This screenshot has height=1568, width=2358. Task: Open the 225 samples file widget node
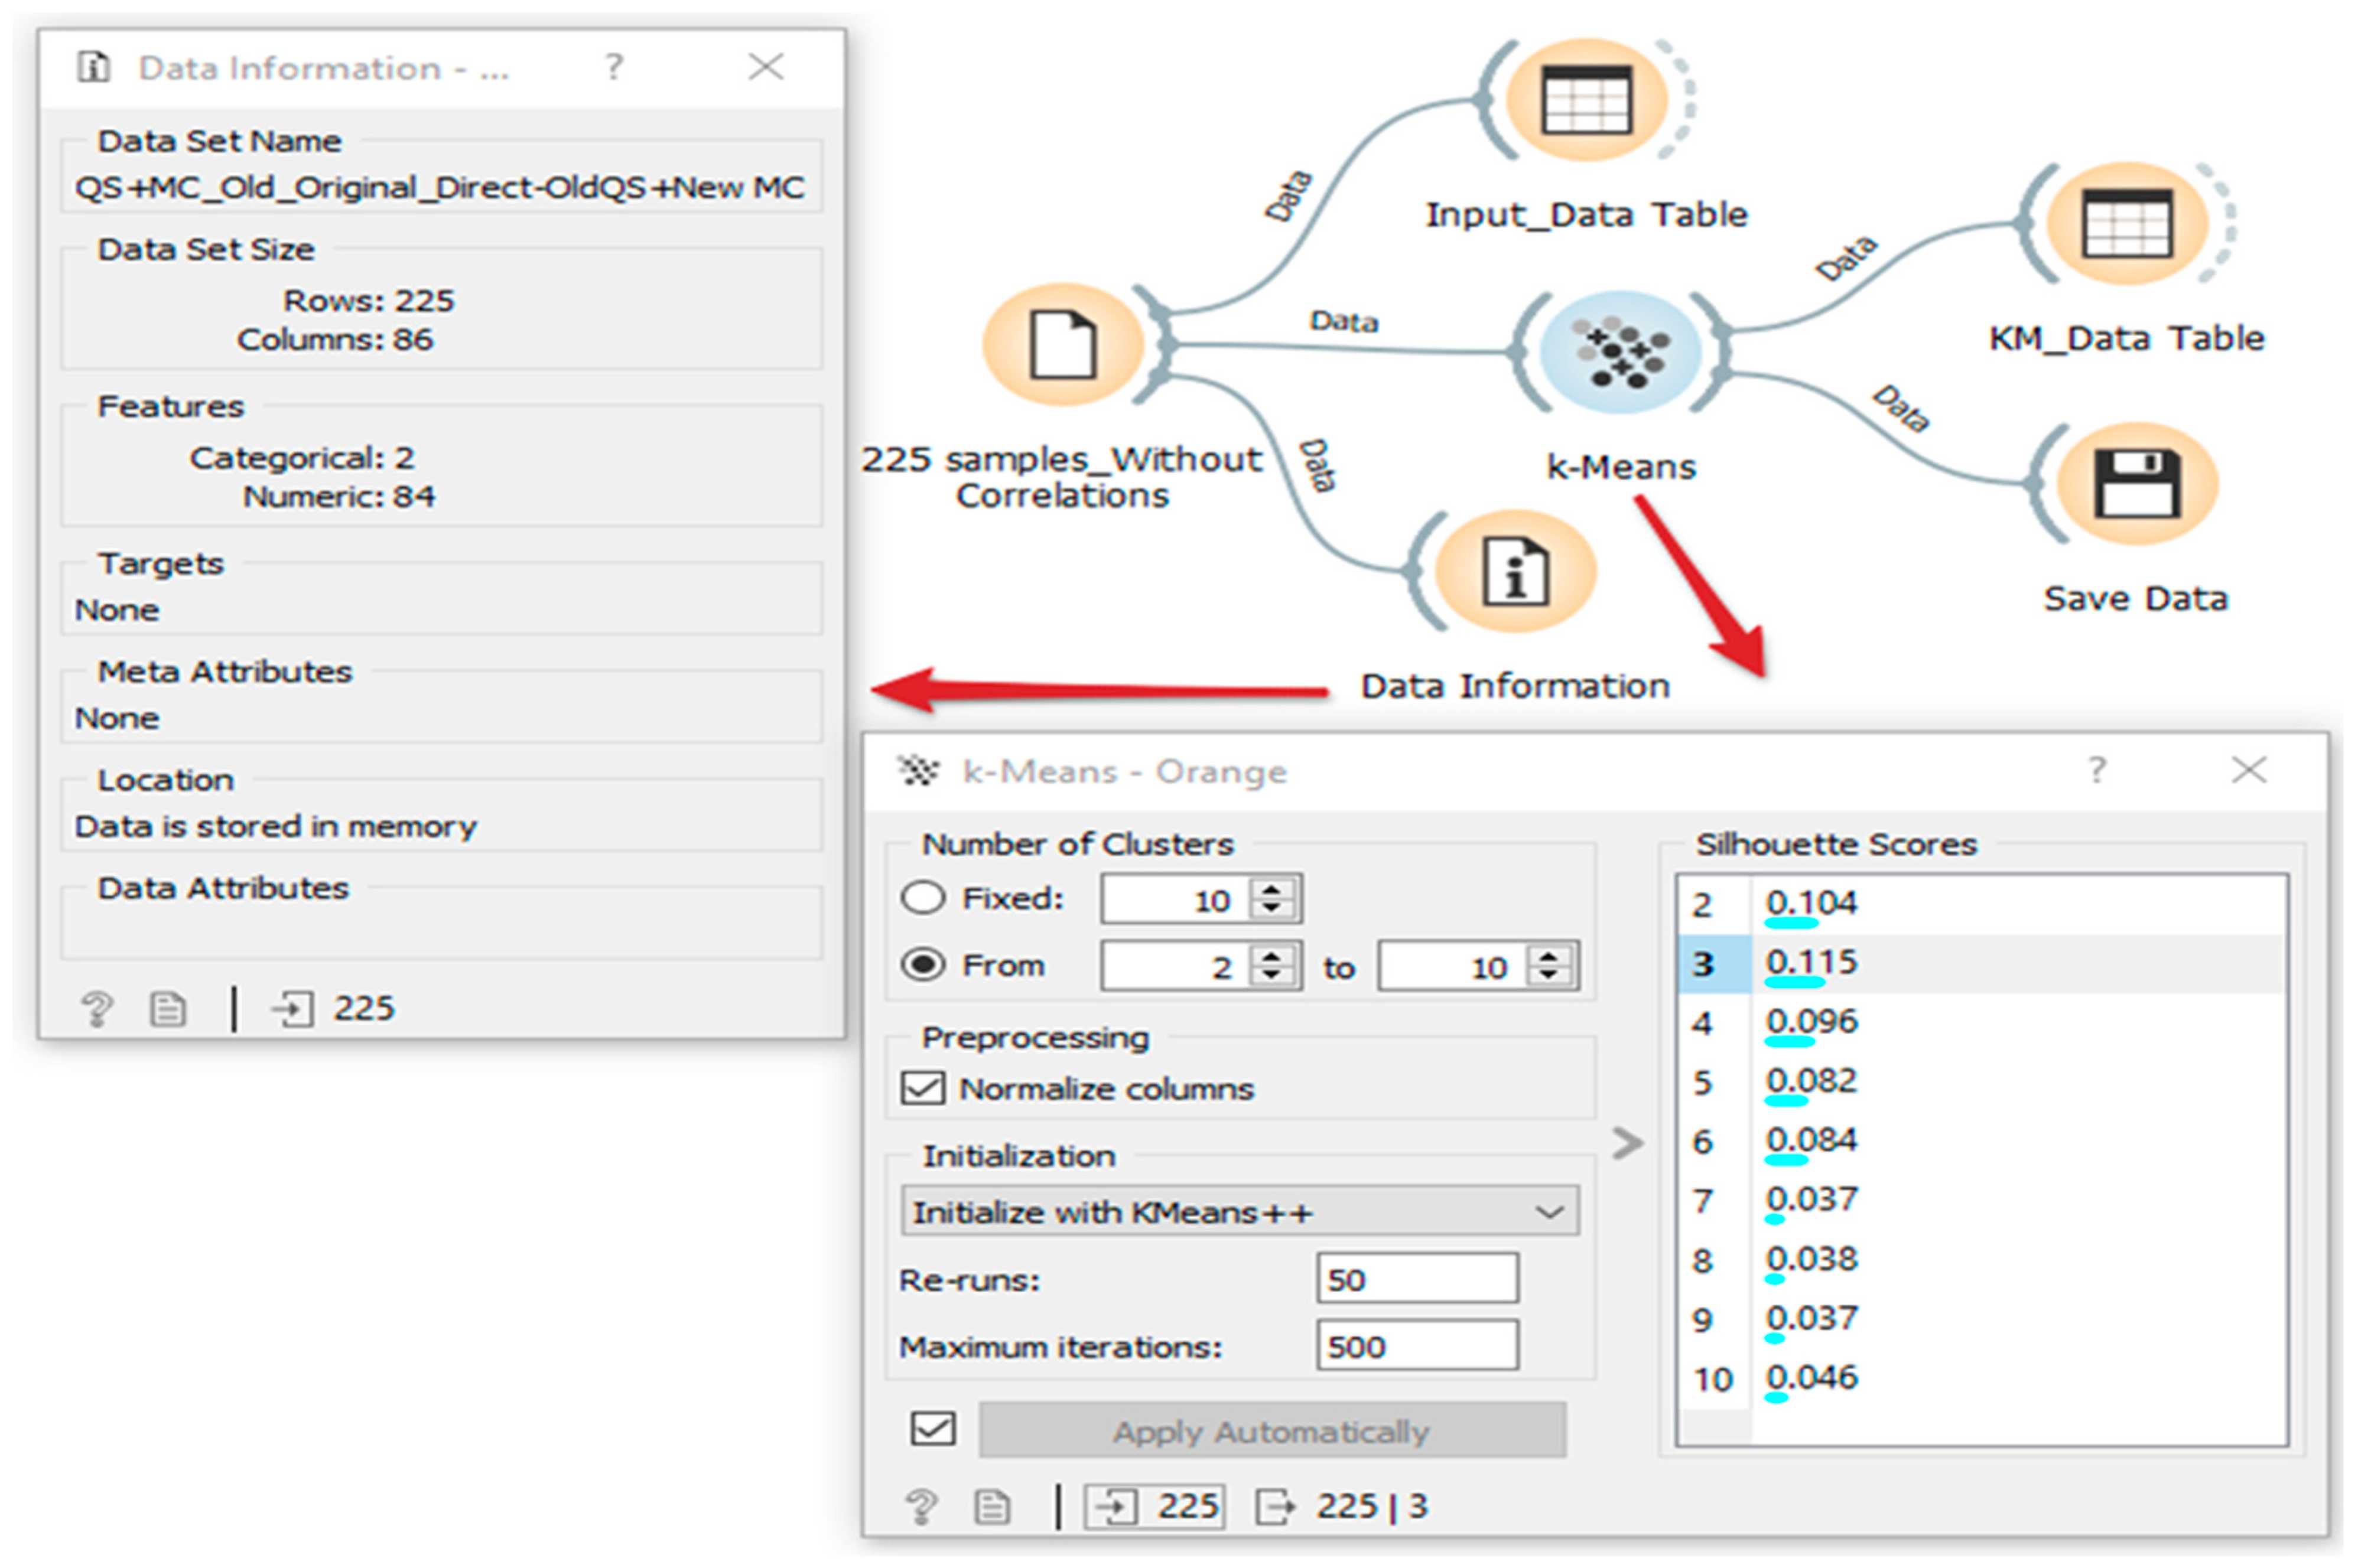pos(1062,344)
